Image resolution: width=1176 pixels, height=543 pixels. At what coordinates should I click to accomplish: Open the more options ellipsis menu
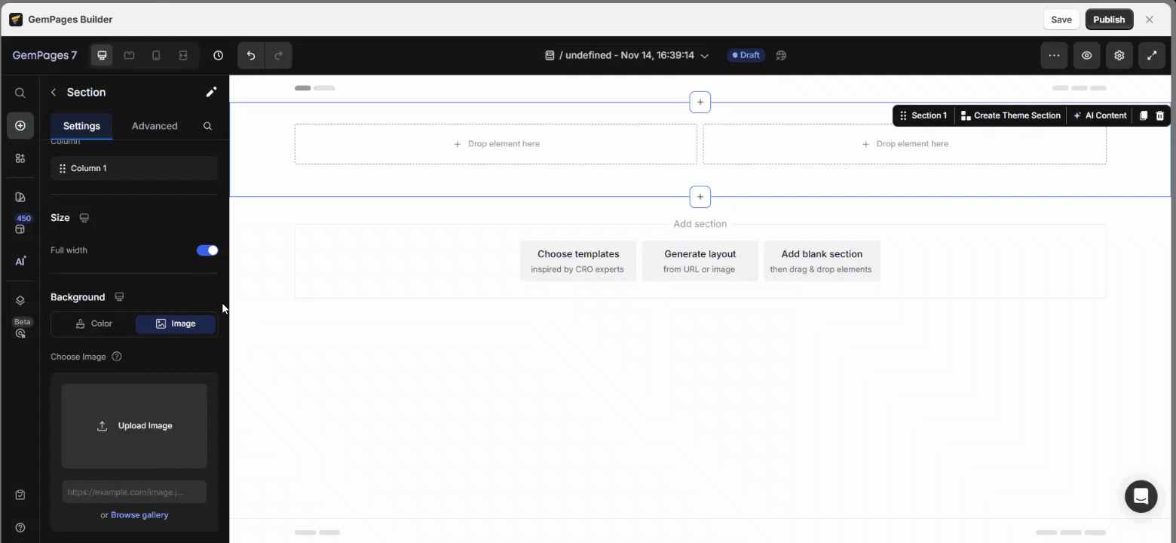(x=1054, y=55)
